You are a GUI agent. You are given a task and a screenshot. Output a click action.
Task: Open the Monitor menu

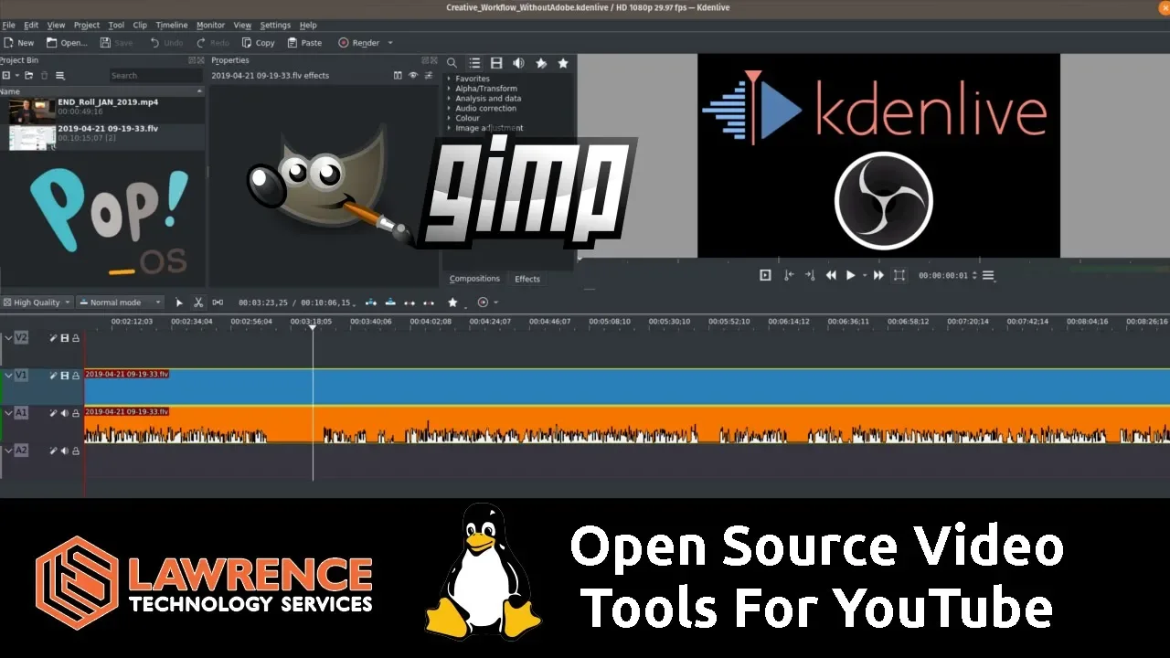coord(210,26)
